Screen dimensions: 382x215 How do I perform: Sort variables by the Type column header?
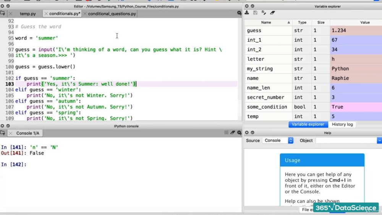[302, 23]
